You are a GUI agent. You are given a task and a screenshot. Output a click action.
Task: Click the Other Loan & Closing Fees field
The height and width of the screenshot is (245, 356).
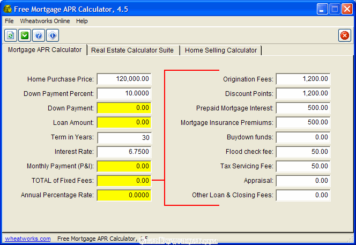coord(303,195)
